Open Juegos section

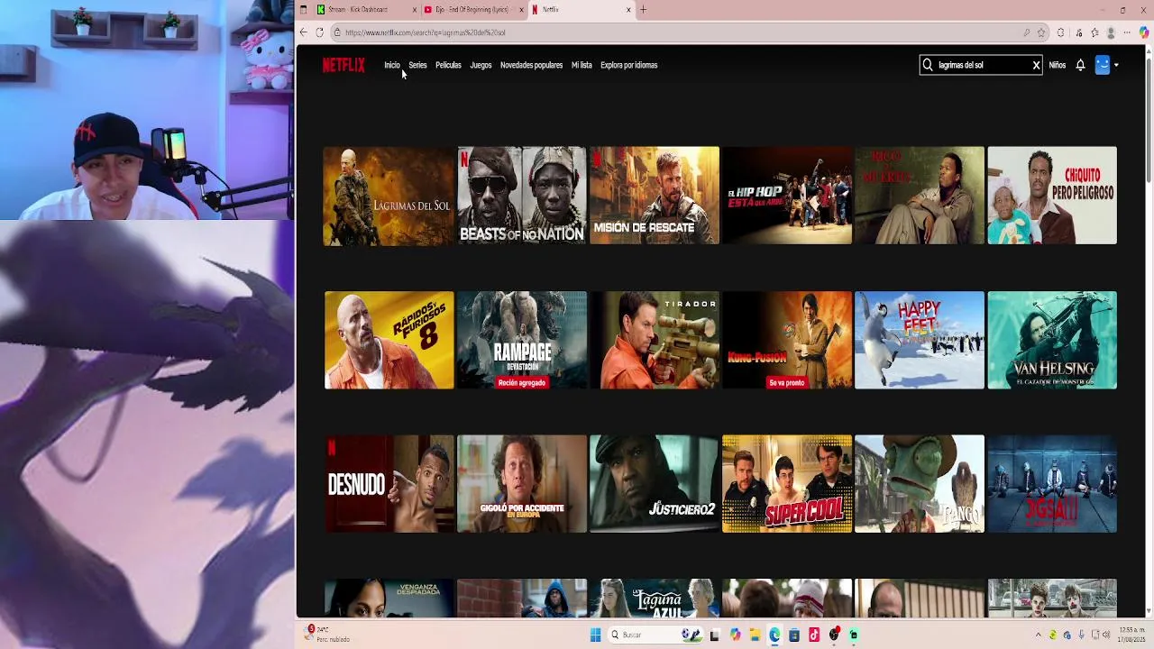[481, 65]
